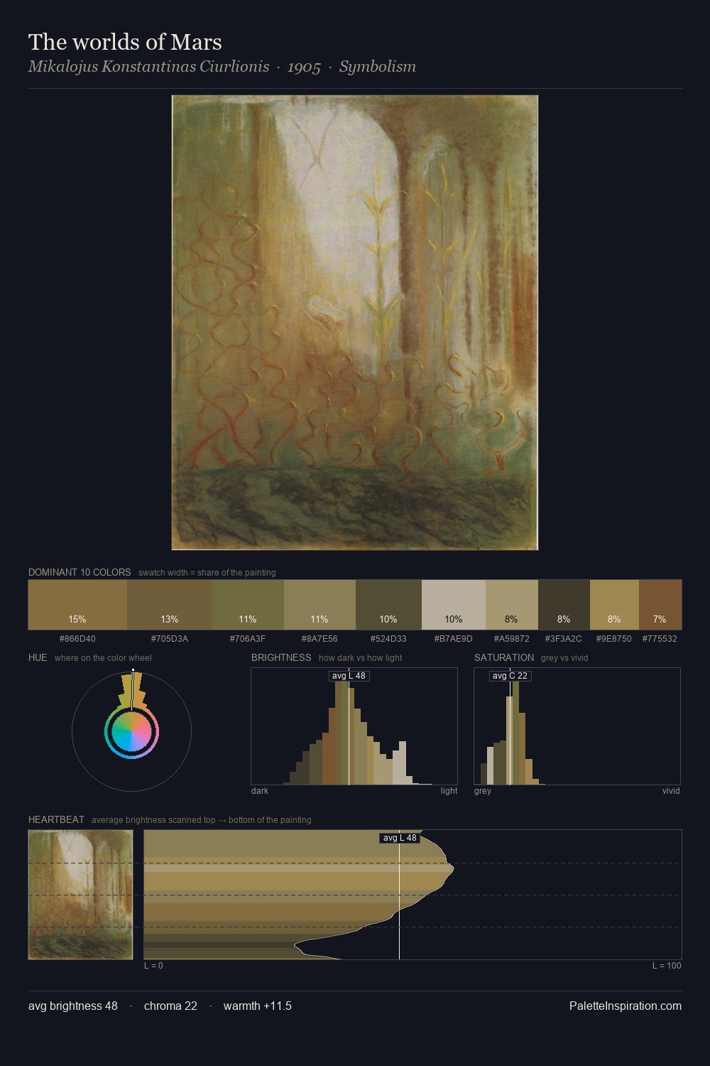Click the 'avg C 22' saturation label
This screenshot has height=1066, width=710.
point(510,676)
